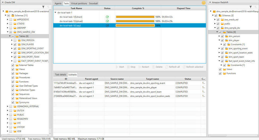The height and width of the screenshot is (140, 259).
Task: Click the Refresh selected button
Action: tap(193, 67)
